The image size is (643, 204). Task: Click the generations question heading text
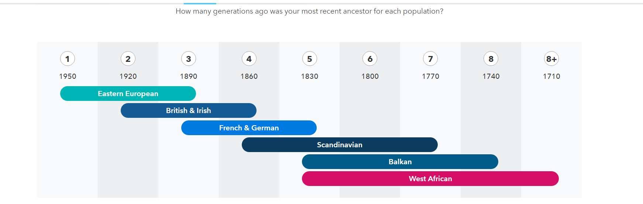309,11
